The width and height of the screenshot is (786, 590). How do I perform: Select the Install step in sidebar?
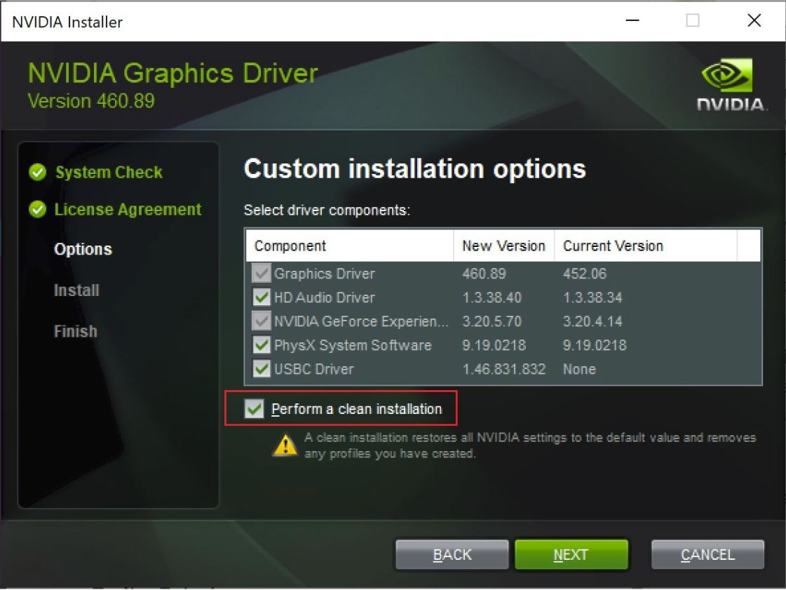click(x=76, y=290)
